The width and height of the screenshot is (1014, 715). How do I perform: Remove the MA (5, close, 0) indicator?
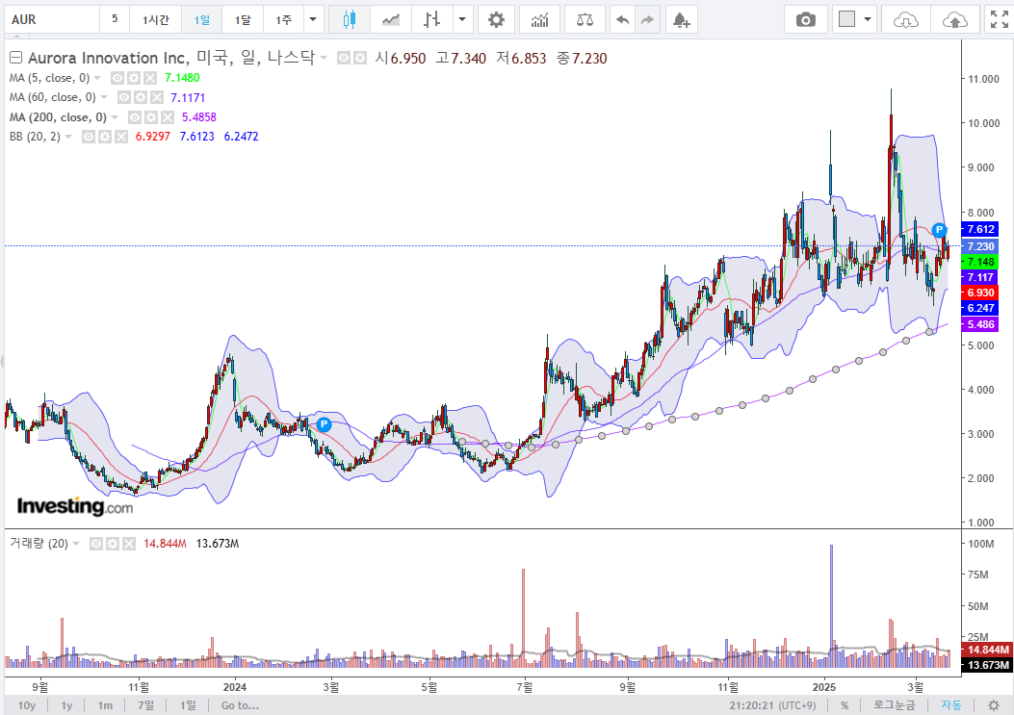(x=150, y=78)
